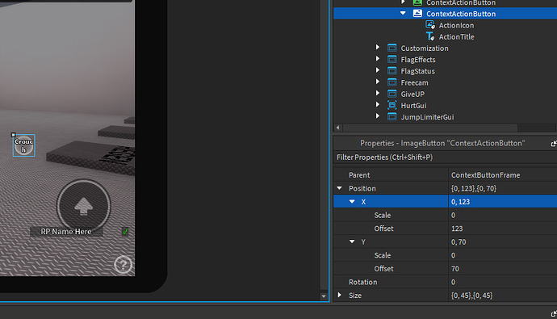Collapse the Position property group

339,188
